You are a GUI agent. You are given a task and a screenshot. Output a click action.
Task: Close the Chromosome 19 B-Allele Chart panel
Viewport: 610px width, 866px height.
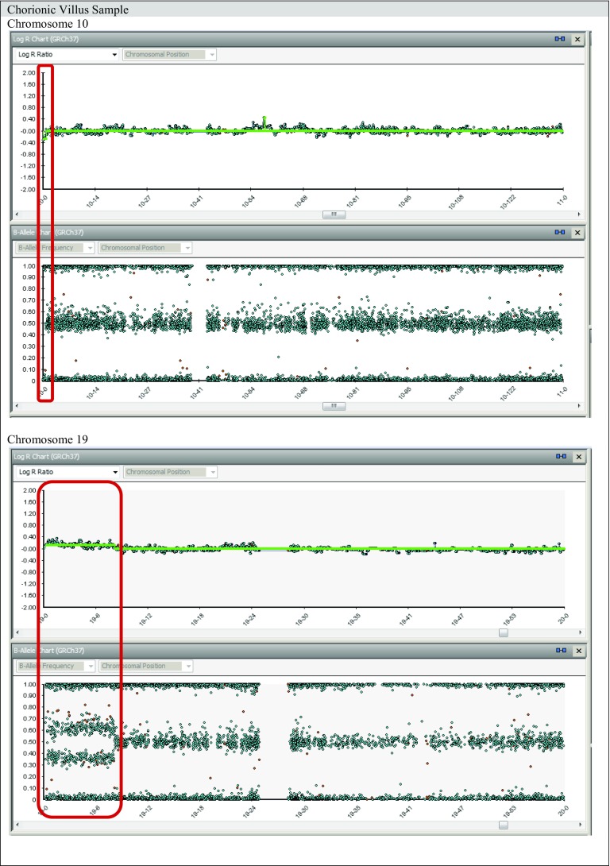[x=577, y=651]
